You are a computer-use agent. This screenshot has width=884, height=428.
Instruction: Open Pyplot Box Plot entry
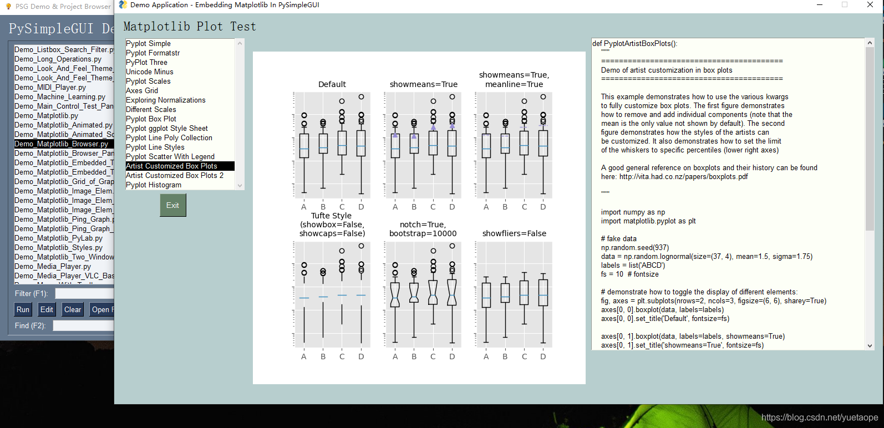pyautogui.click(x=180, y=119)
